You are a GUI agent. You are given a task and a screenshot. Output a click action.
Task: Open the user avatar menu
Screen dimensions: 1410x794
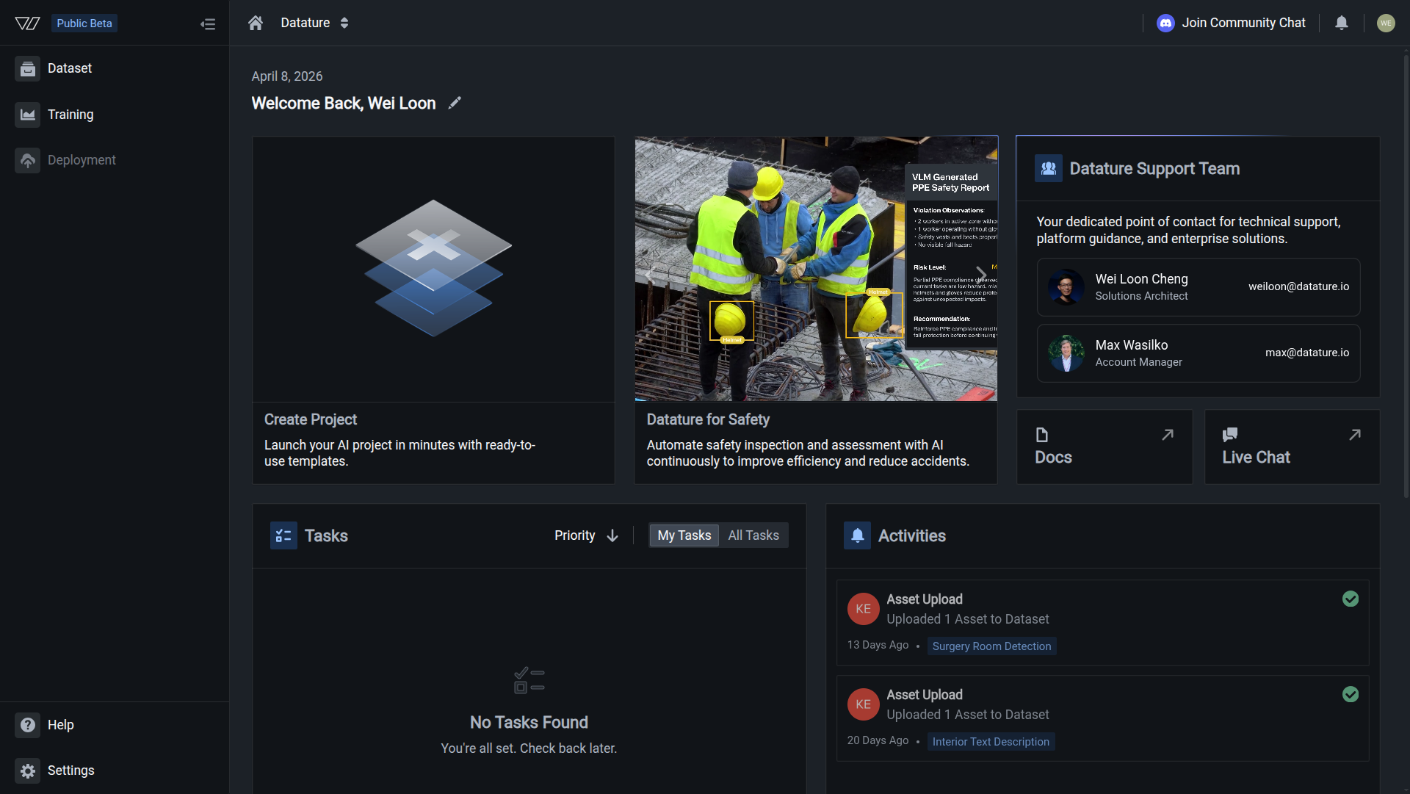pos(1386,23)
